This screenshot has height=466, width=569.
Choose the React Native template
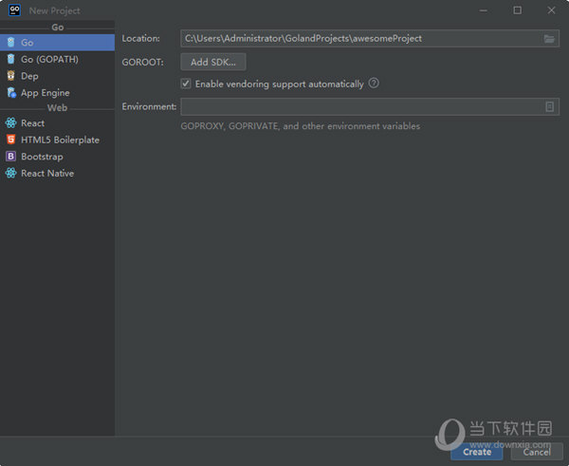coord(57,174)
